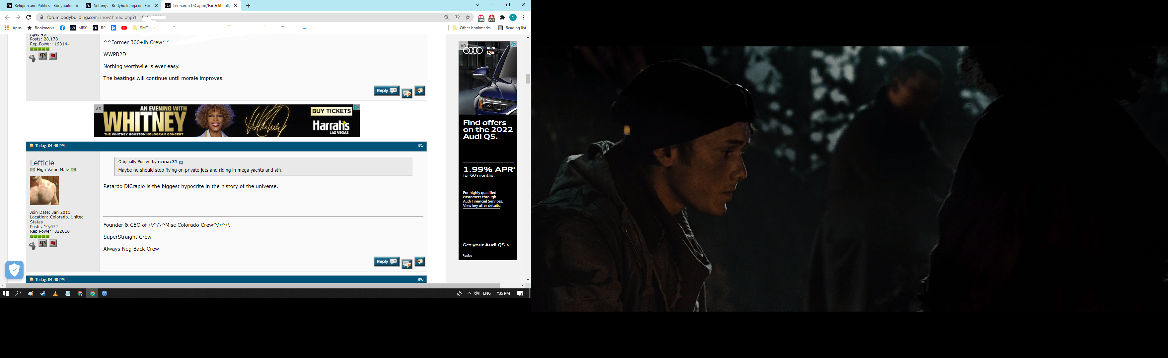Open the People icon in system tray
Viewport: 1168px width, 358px height.
tap(459, 294)
